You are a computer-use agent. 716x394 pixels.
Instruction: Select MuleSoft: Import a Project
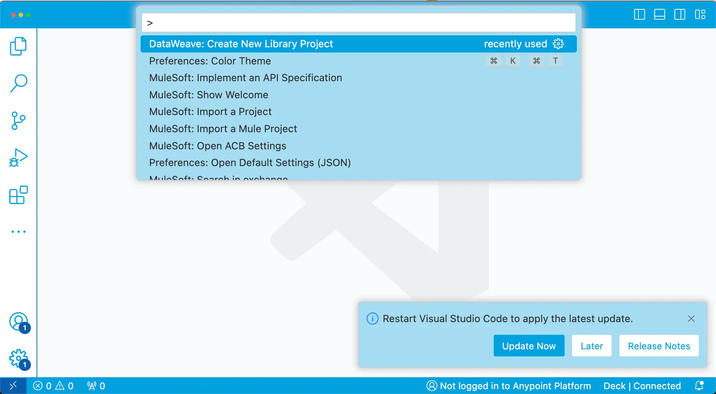[359, 112]
